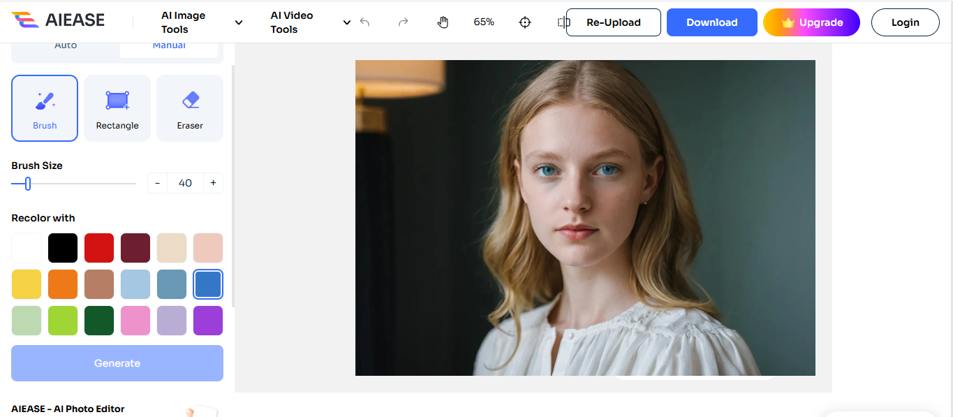Click the Download button

(x=711, y=22)
